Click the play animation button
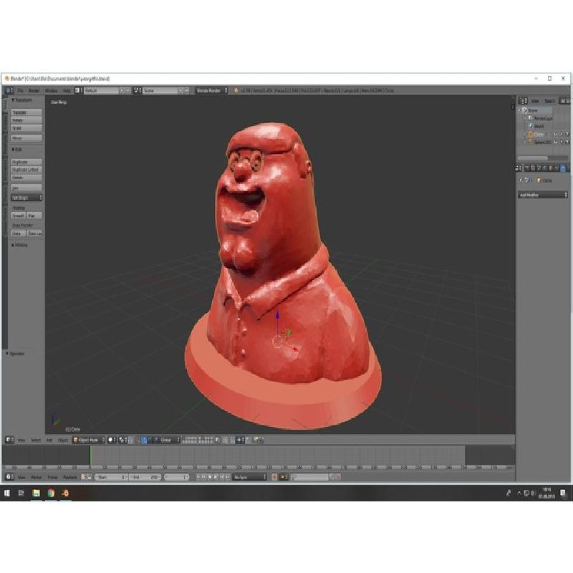Image resolution: width=573 pixels, height=573 pixels. (x=216, y=477)
